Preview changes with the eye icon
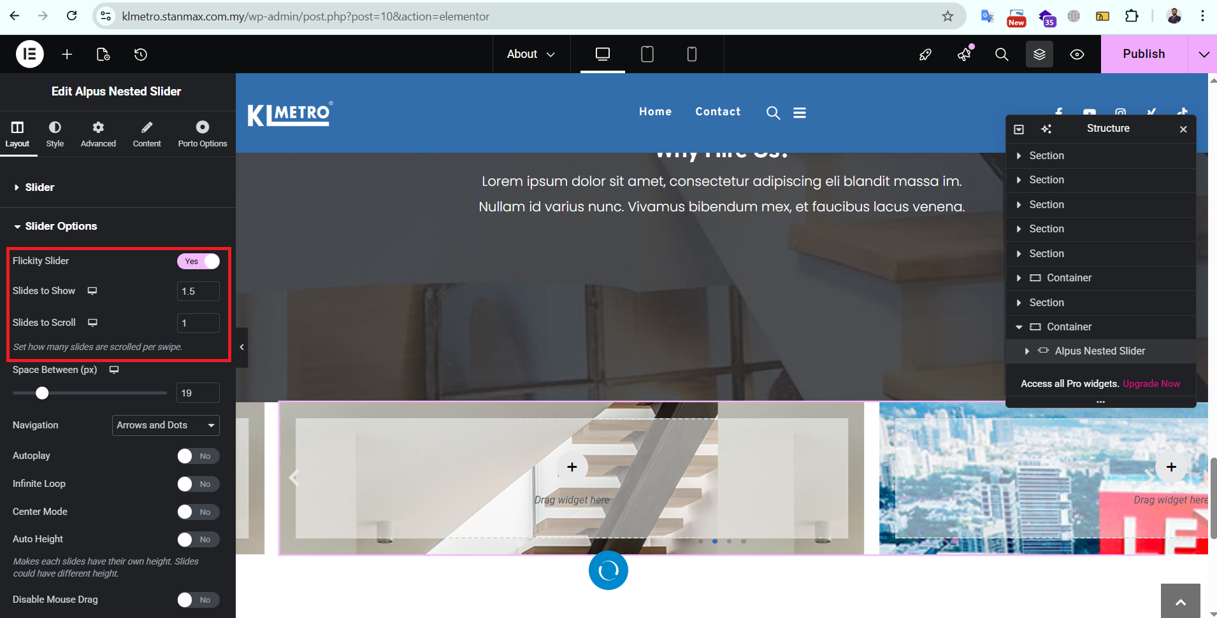The height and width of the screenshot is (618, 1217). pos(1077,54)
